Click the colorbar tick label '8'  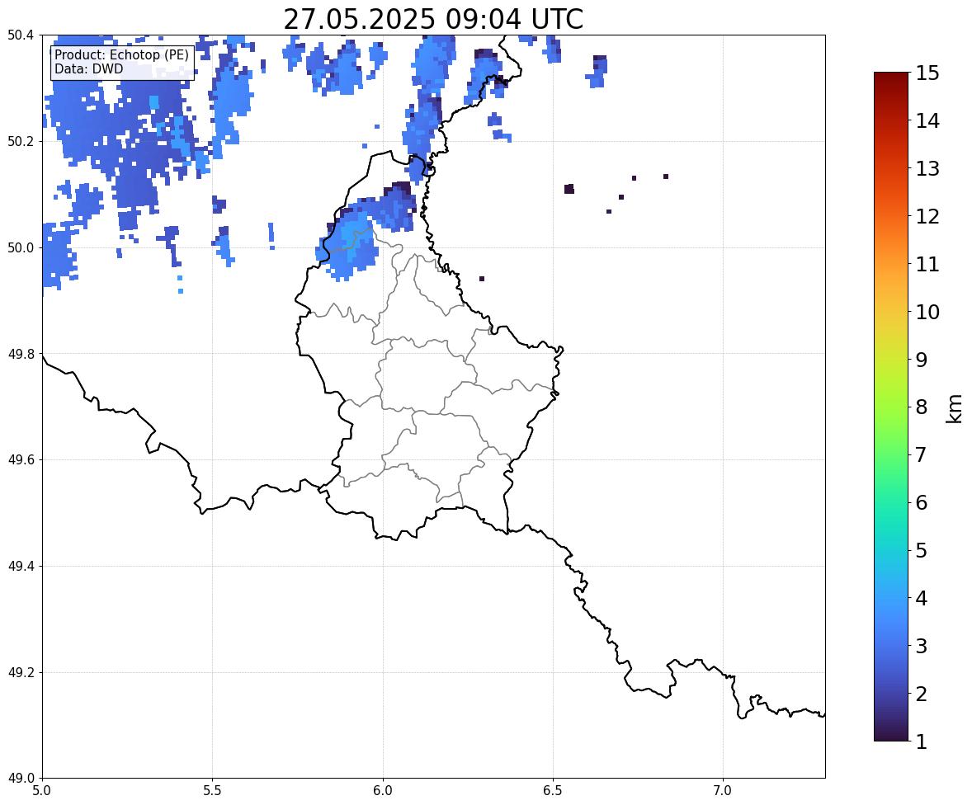[x=921, y=407]
